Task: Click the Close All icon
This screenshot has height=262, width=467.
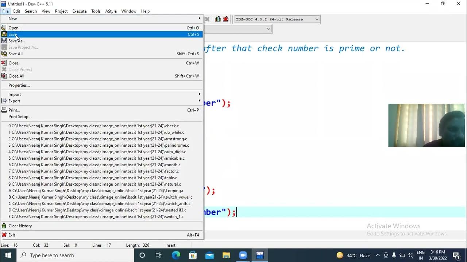Action: click(x=4, y=76)
